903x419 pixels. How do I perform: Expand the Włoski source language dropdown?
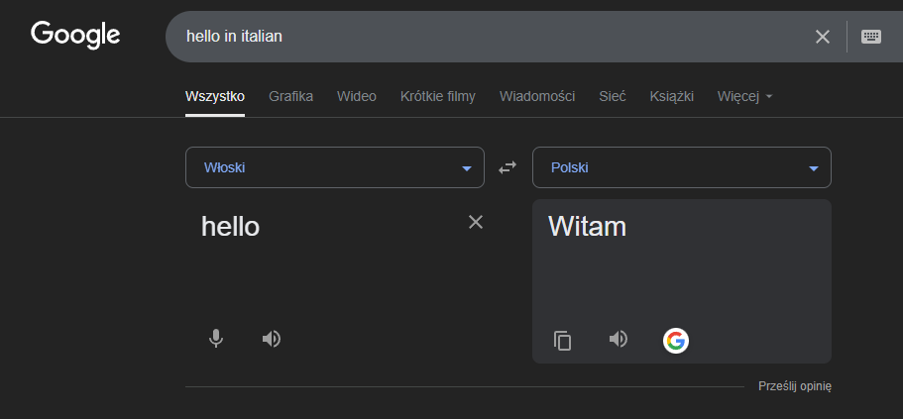pyautogui.click(x=335, y=167)
